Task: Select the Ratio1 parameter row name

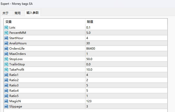Action: 14,75
